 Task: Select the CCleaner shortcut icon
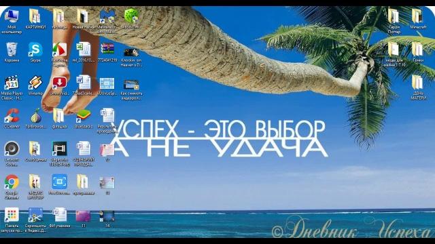coord(12,116)
